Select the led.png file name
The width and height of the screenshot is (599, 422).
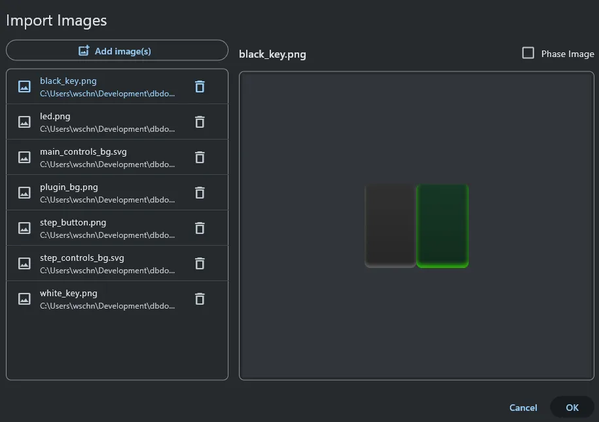(55, 116)
